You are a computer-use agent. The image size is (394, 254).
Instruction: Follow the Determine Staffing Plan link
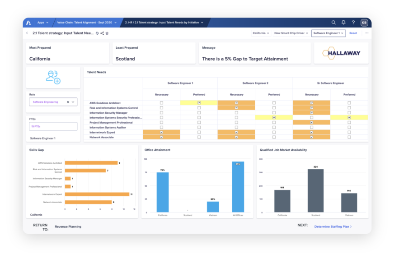pyautogui.click(x=333, y=226)
